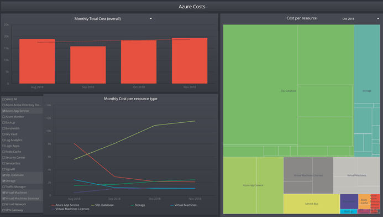Uncheck the Storage filter checkbox

[4, 181]
